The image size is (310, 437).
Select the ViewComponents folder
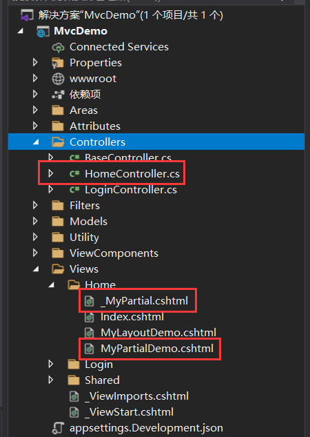coord(114,253)
